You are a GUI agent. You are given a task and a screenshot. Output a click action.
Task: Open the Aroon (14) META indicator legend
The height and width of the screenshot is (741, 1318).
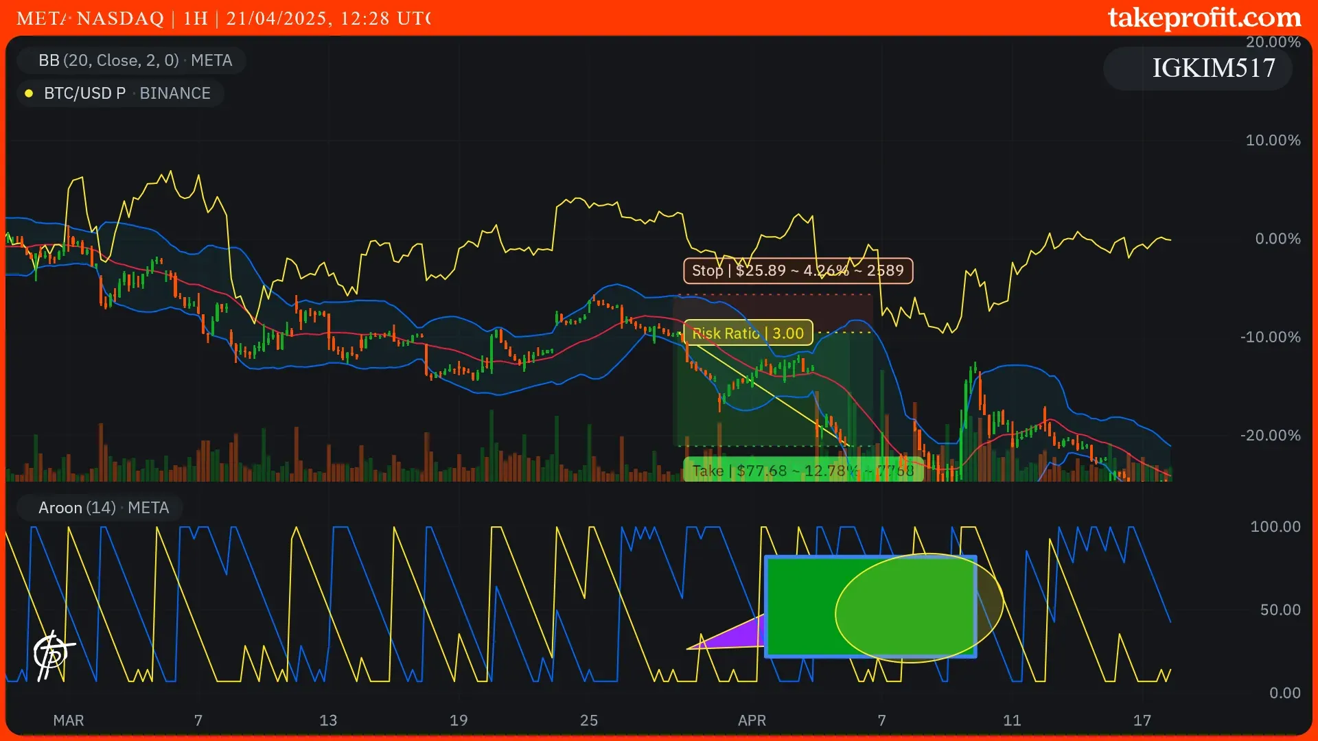click(x=103, y=508)
